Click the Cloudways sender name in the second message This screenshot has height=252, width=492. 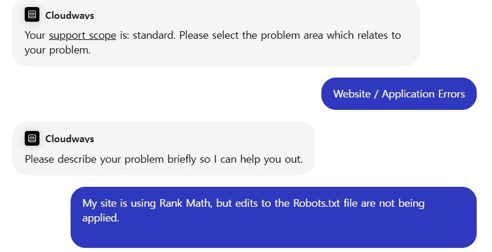(69, 139)
